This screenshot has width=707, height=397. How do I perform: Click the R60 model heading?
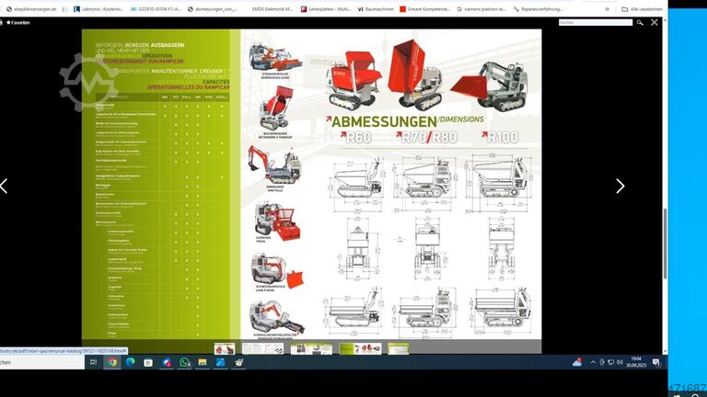(356, 137)
